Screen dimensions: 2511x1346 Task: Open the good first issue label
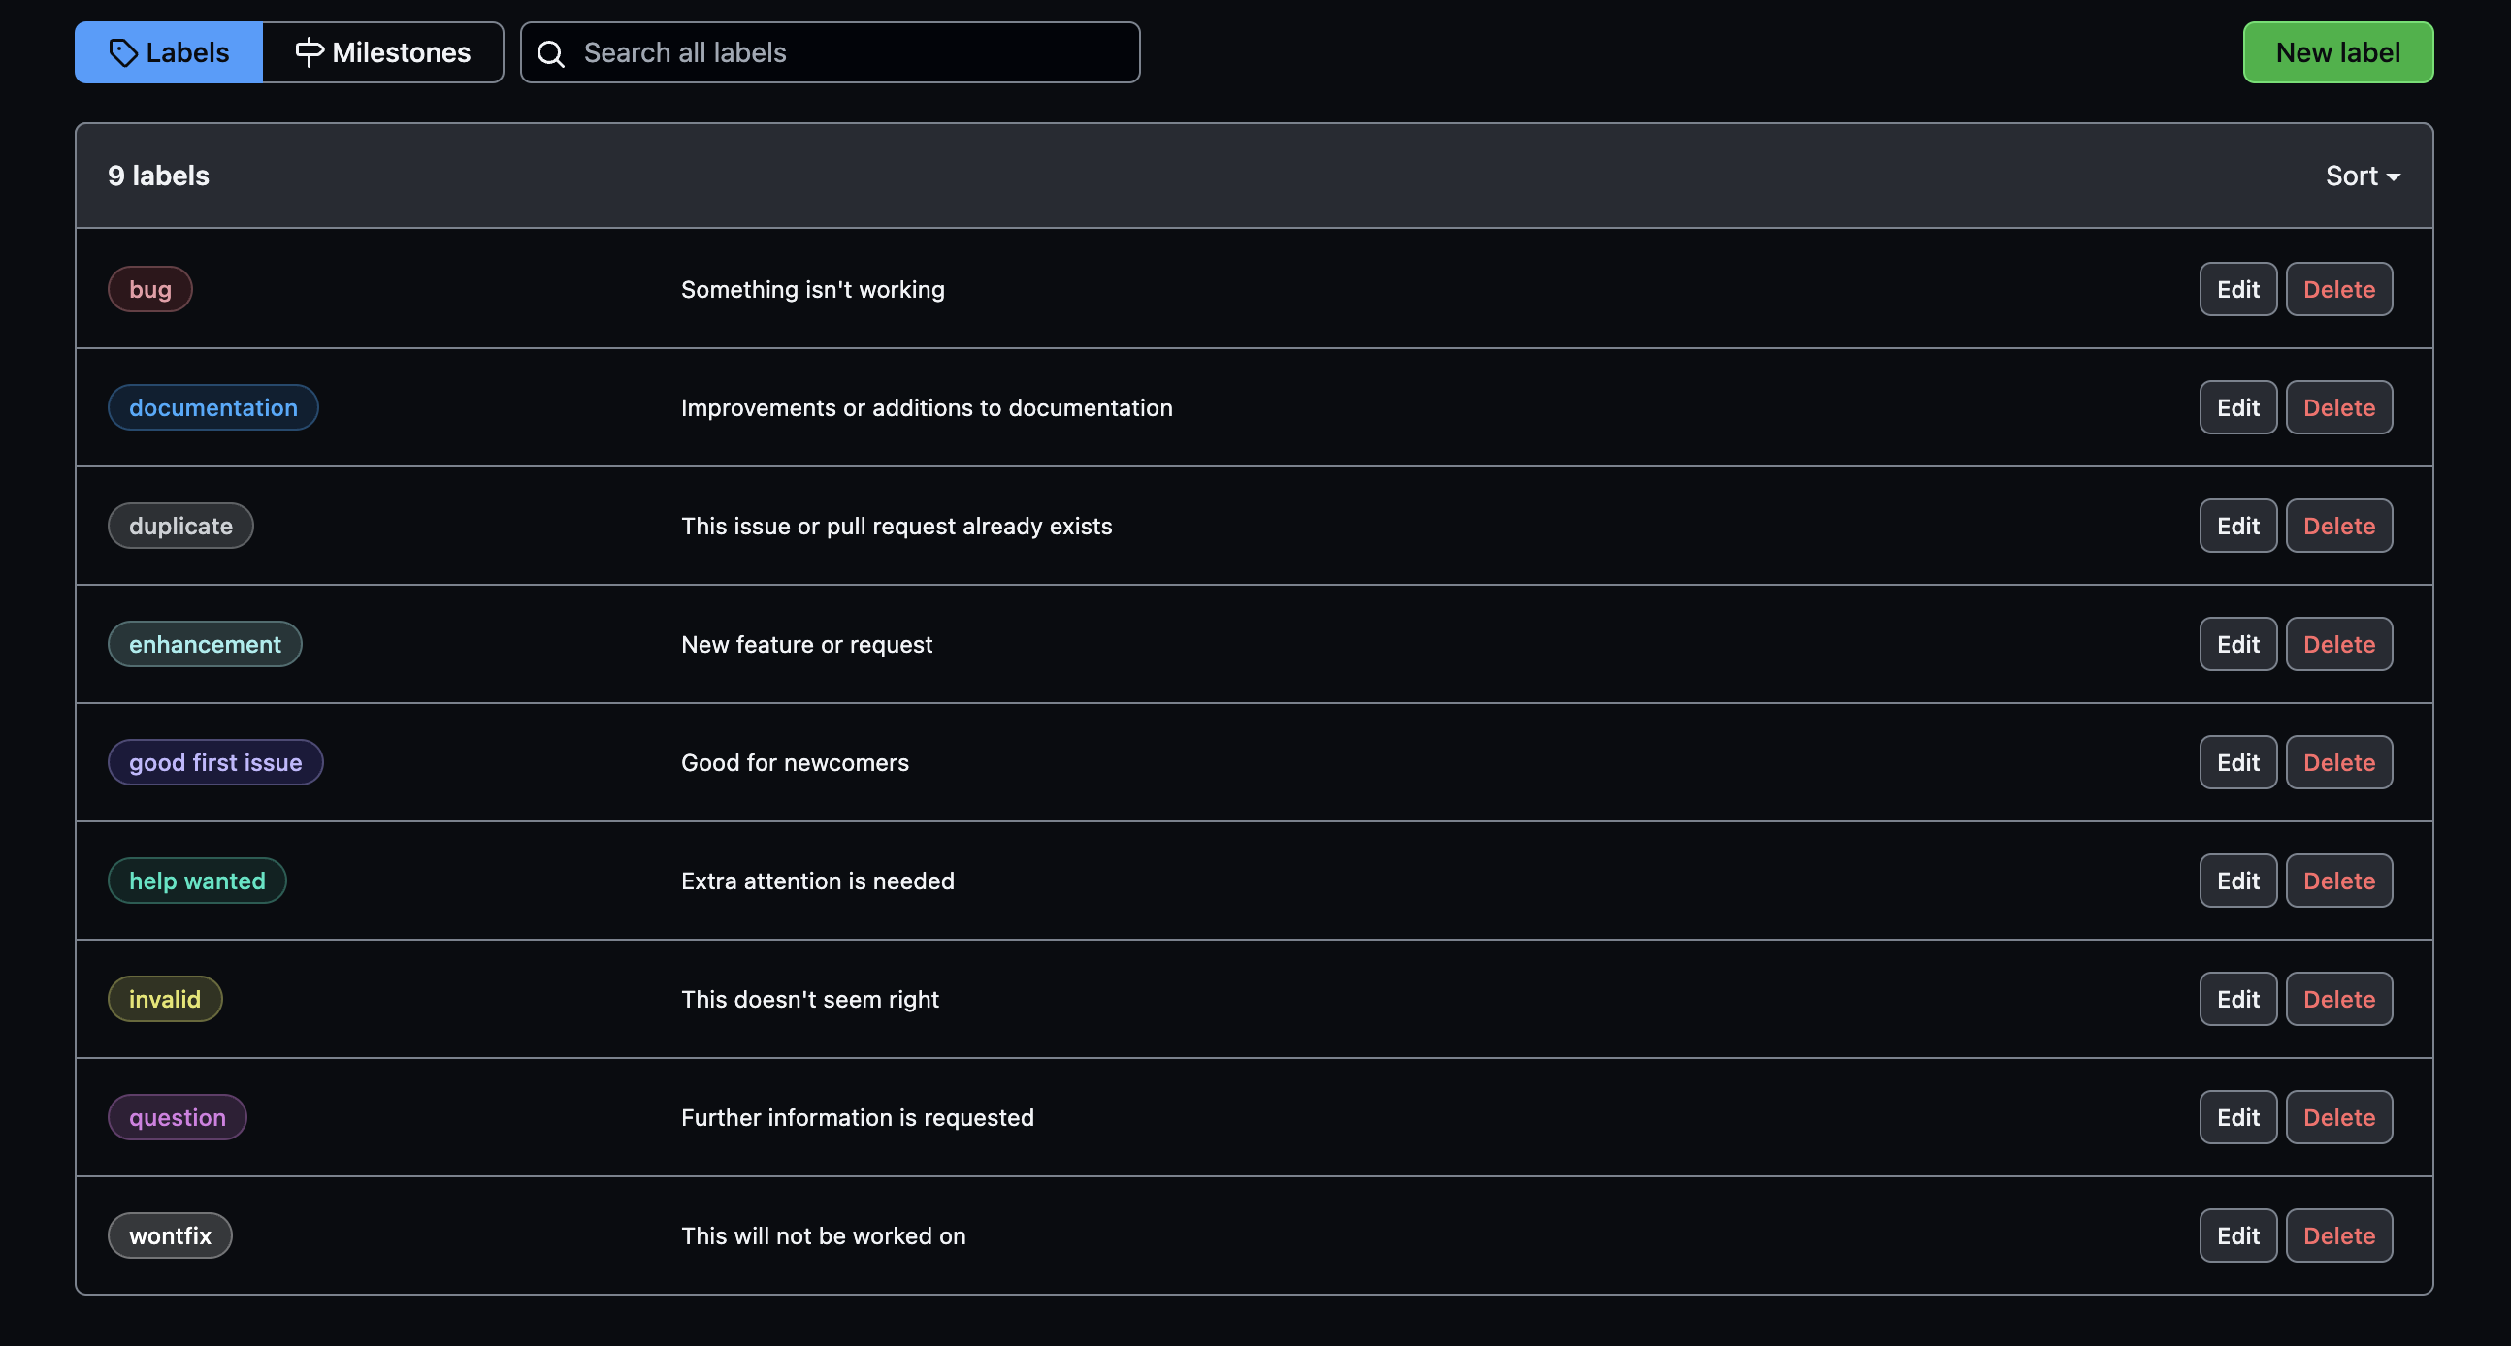[x=215, y=762]
